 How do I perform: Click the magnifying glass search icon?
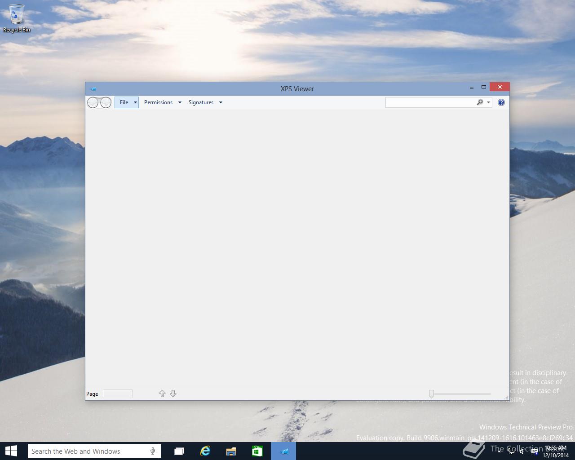coord(480,102)
